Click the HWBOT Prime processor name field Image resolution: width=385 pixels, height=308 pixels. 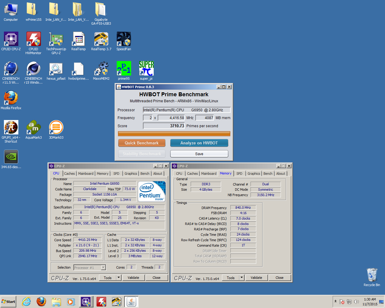click(187, 110)
